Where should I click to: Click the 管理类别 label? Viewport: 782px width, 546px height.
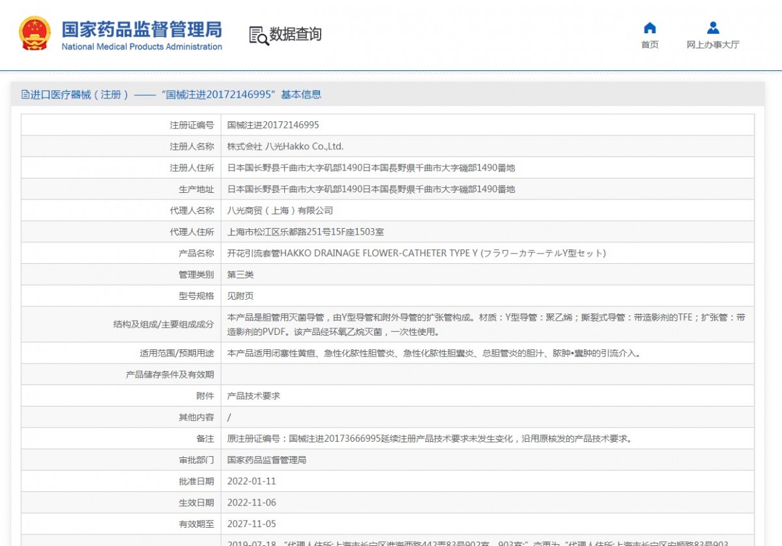196,275
